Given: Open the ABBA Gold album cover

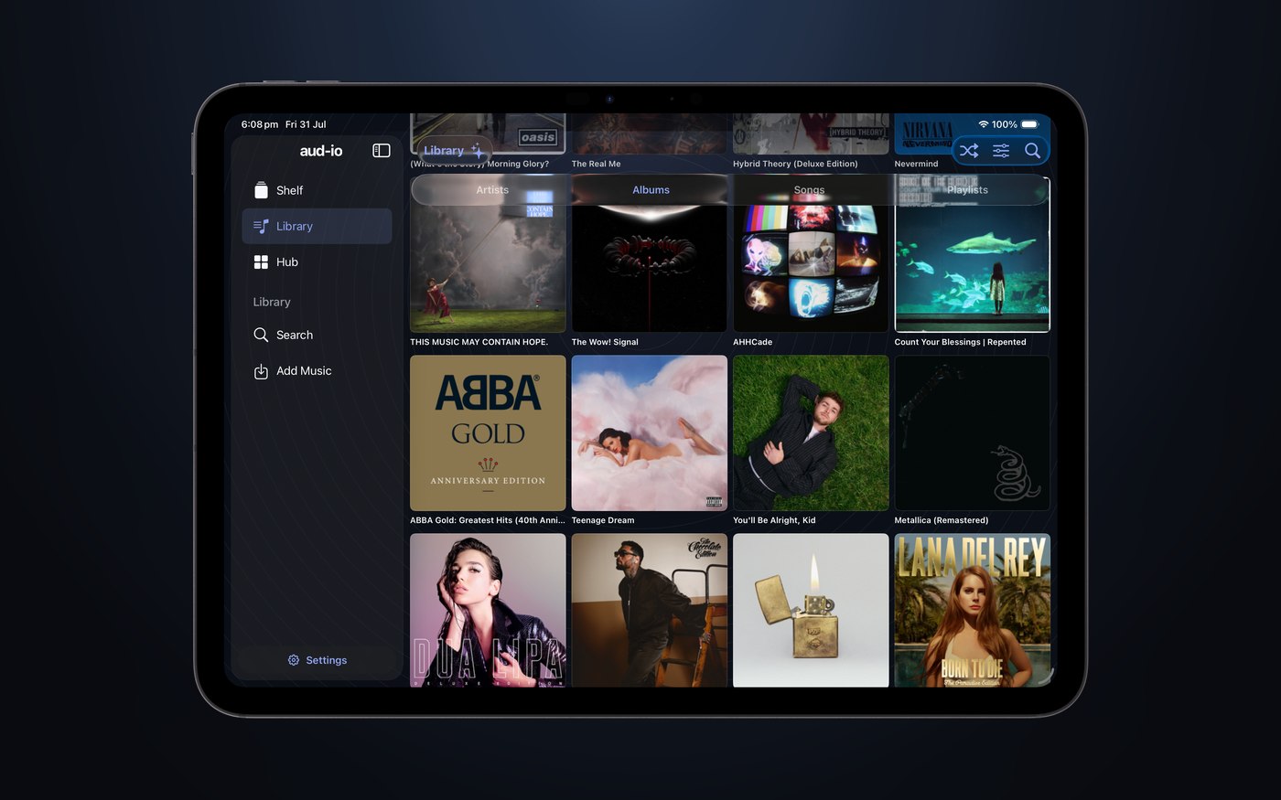Looking at the screenshot, I should click(488, 433).
